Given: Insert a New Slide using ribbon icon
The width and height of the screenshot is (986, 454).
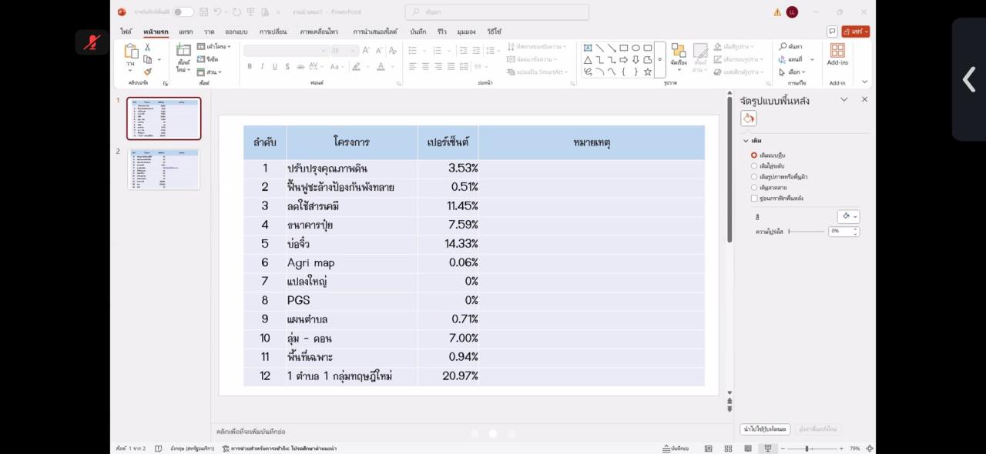Looking at the screenshot, I should [183, 52].
